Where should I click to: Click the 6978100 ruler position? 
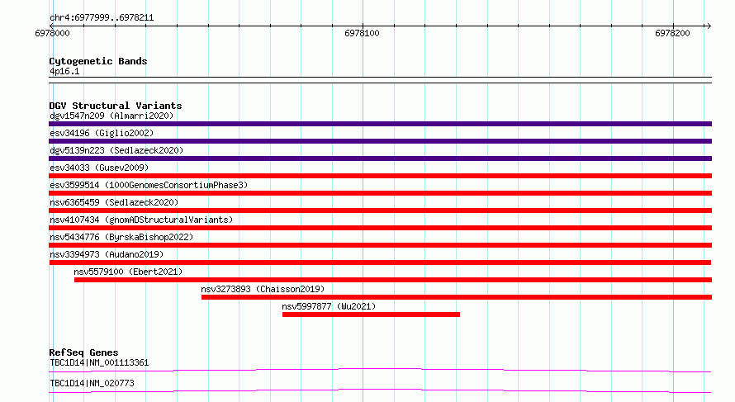pyautogui.click(x=362, y=33)
